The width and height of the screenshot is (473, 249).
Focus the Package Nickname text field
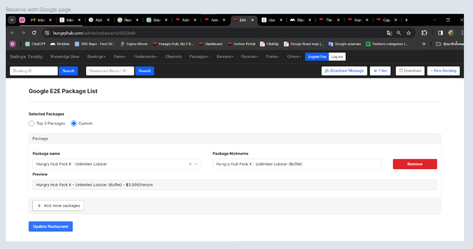(x=297, y=164)
